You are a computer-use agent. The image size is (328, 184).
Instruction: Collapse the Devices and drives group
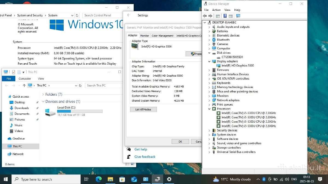(x=43, y=101)
